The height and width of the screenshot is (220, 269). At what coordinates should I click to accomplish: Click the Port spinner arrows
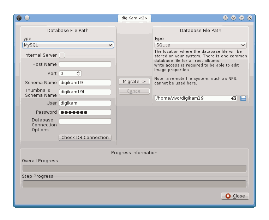[78, 74]
